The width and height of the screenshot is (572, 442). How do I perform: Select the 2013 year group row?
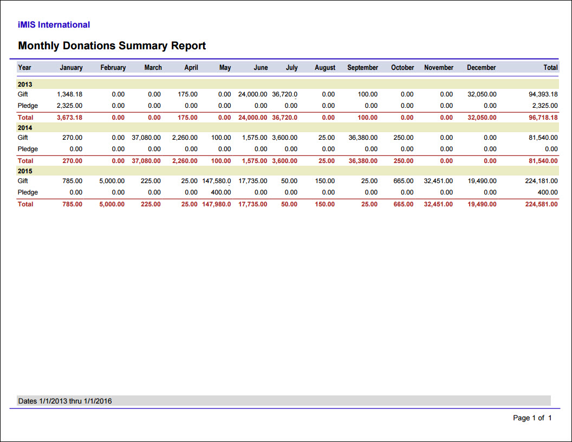(288, 84)
